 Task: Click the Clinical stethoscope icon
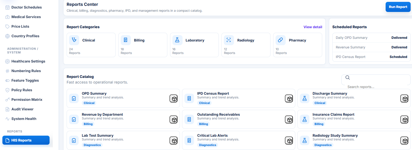74,40
